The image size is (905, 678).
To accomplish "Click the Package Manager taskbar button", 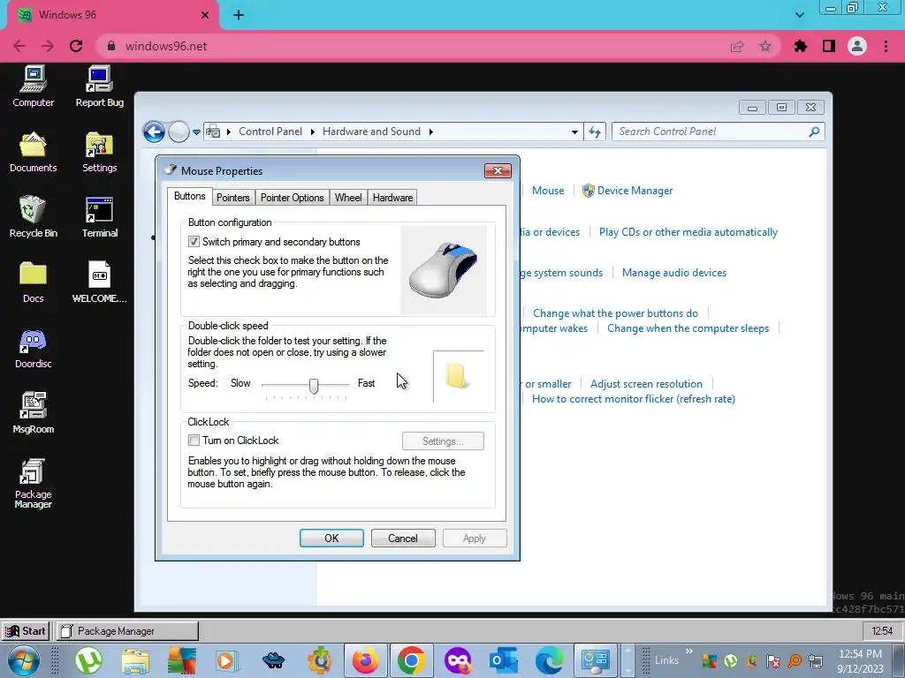I will click(x=127, y=631).
